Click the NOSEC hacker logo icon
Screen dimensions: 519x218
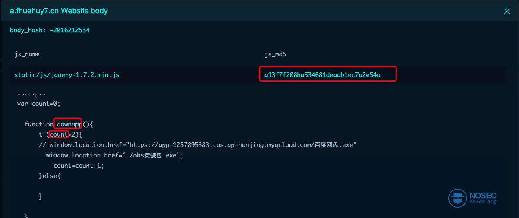(x=457, y=198)
